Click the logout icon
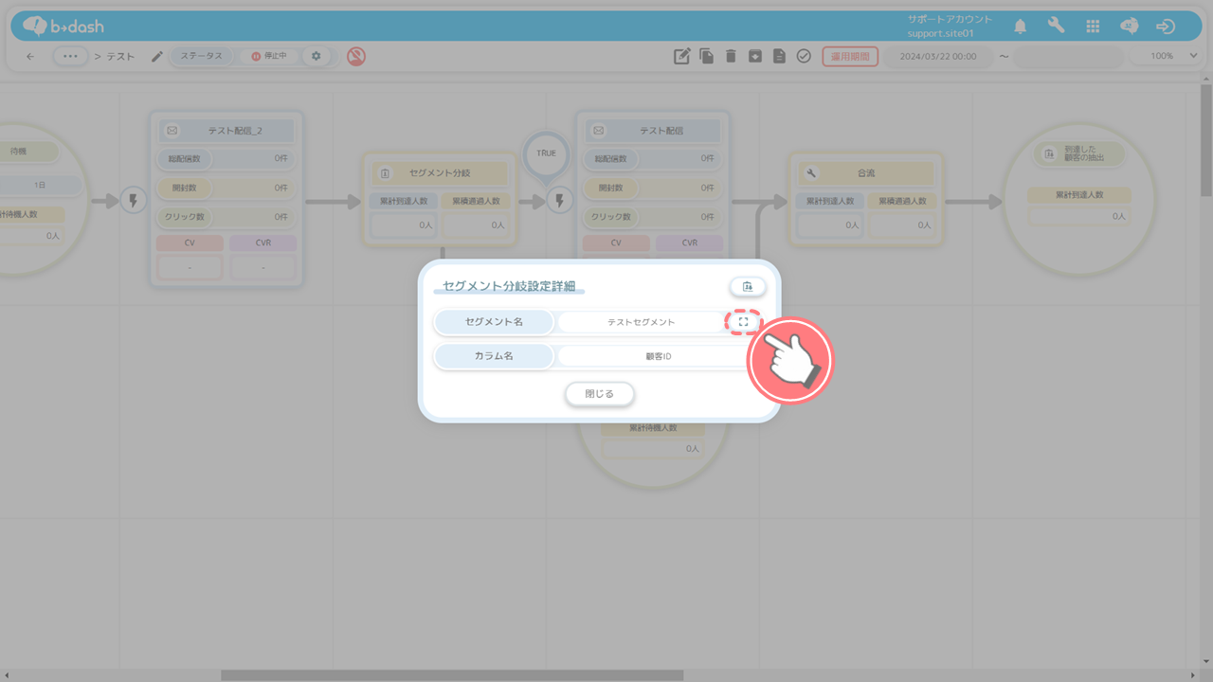This screenshot has width=1213, height=682. (1167, 27)
